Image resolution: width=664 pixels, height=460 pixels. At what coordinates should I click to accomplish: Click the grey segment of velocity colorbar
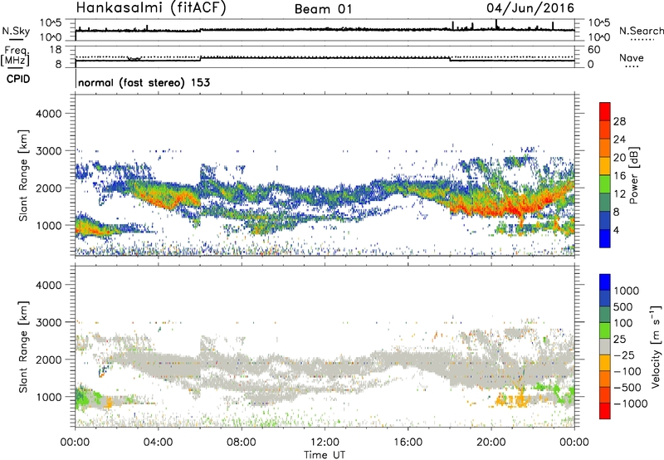pyautogui.click(x=605, y=347)
